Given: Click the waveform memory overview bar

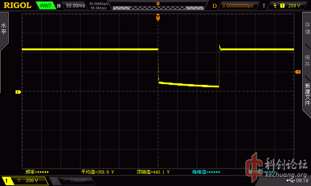Looking at the screenshot, I should 158,7.
